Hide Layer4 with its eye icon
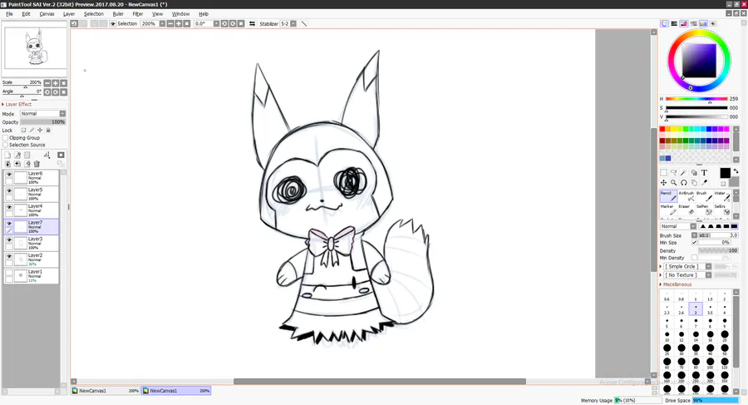This screenshot has height=405, width=748. point(9,207)
